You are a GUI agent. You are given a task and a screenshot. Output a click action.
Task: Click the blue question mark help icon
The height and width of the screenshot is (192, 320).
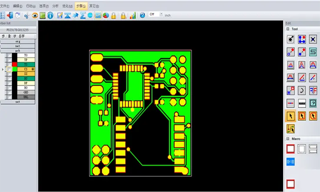[x=142, y=15]
